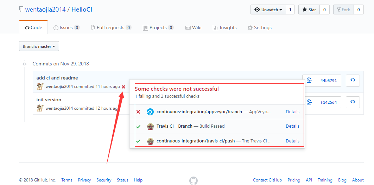This screenshot has height=185, width=374.
Task: Click the red failed-status X on the "add ci and readme" commit
Action: [123, 87]
